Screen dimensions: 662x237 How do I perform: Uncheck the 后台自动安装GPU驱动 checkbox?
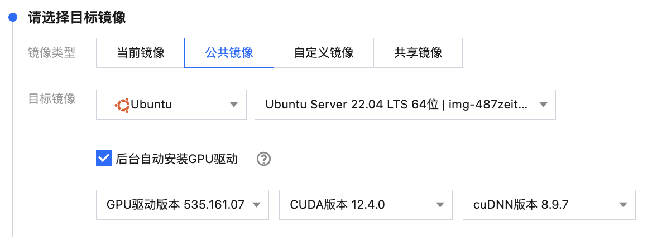click(x=103, y=159)
